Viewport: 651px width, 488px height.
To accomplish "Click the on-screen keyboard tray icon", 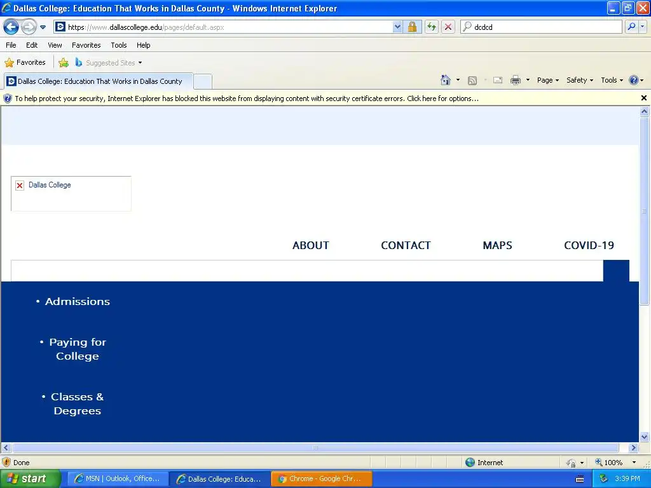I will tap(580, 479).
